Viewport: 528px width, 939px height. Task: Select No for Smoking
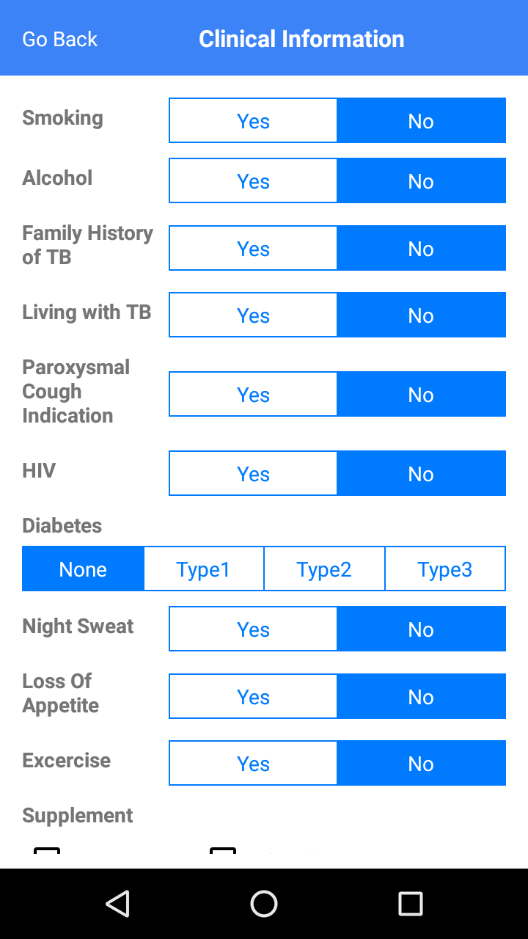click(421, 120)
